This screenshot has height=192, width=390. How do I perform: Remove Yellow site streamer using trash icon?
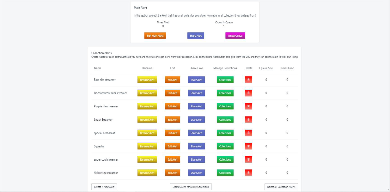[248, 173]
